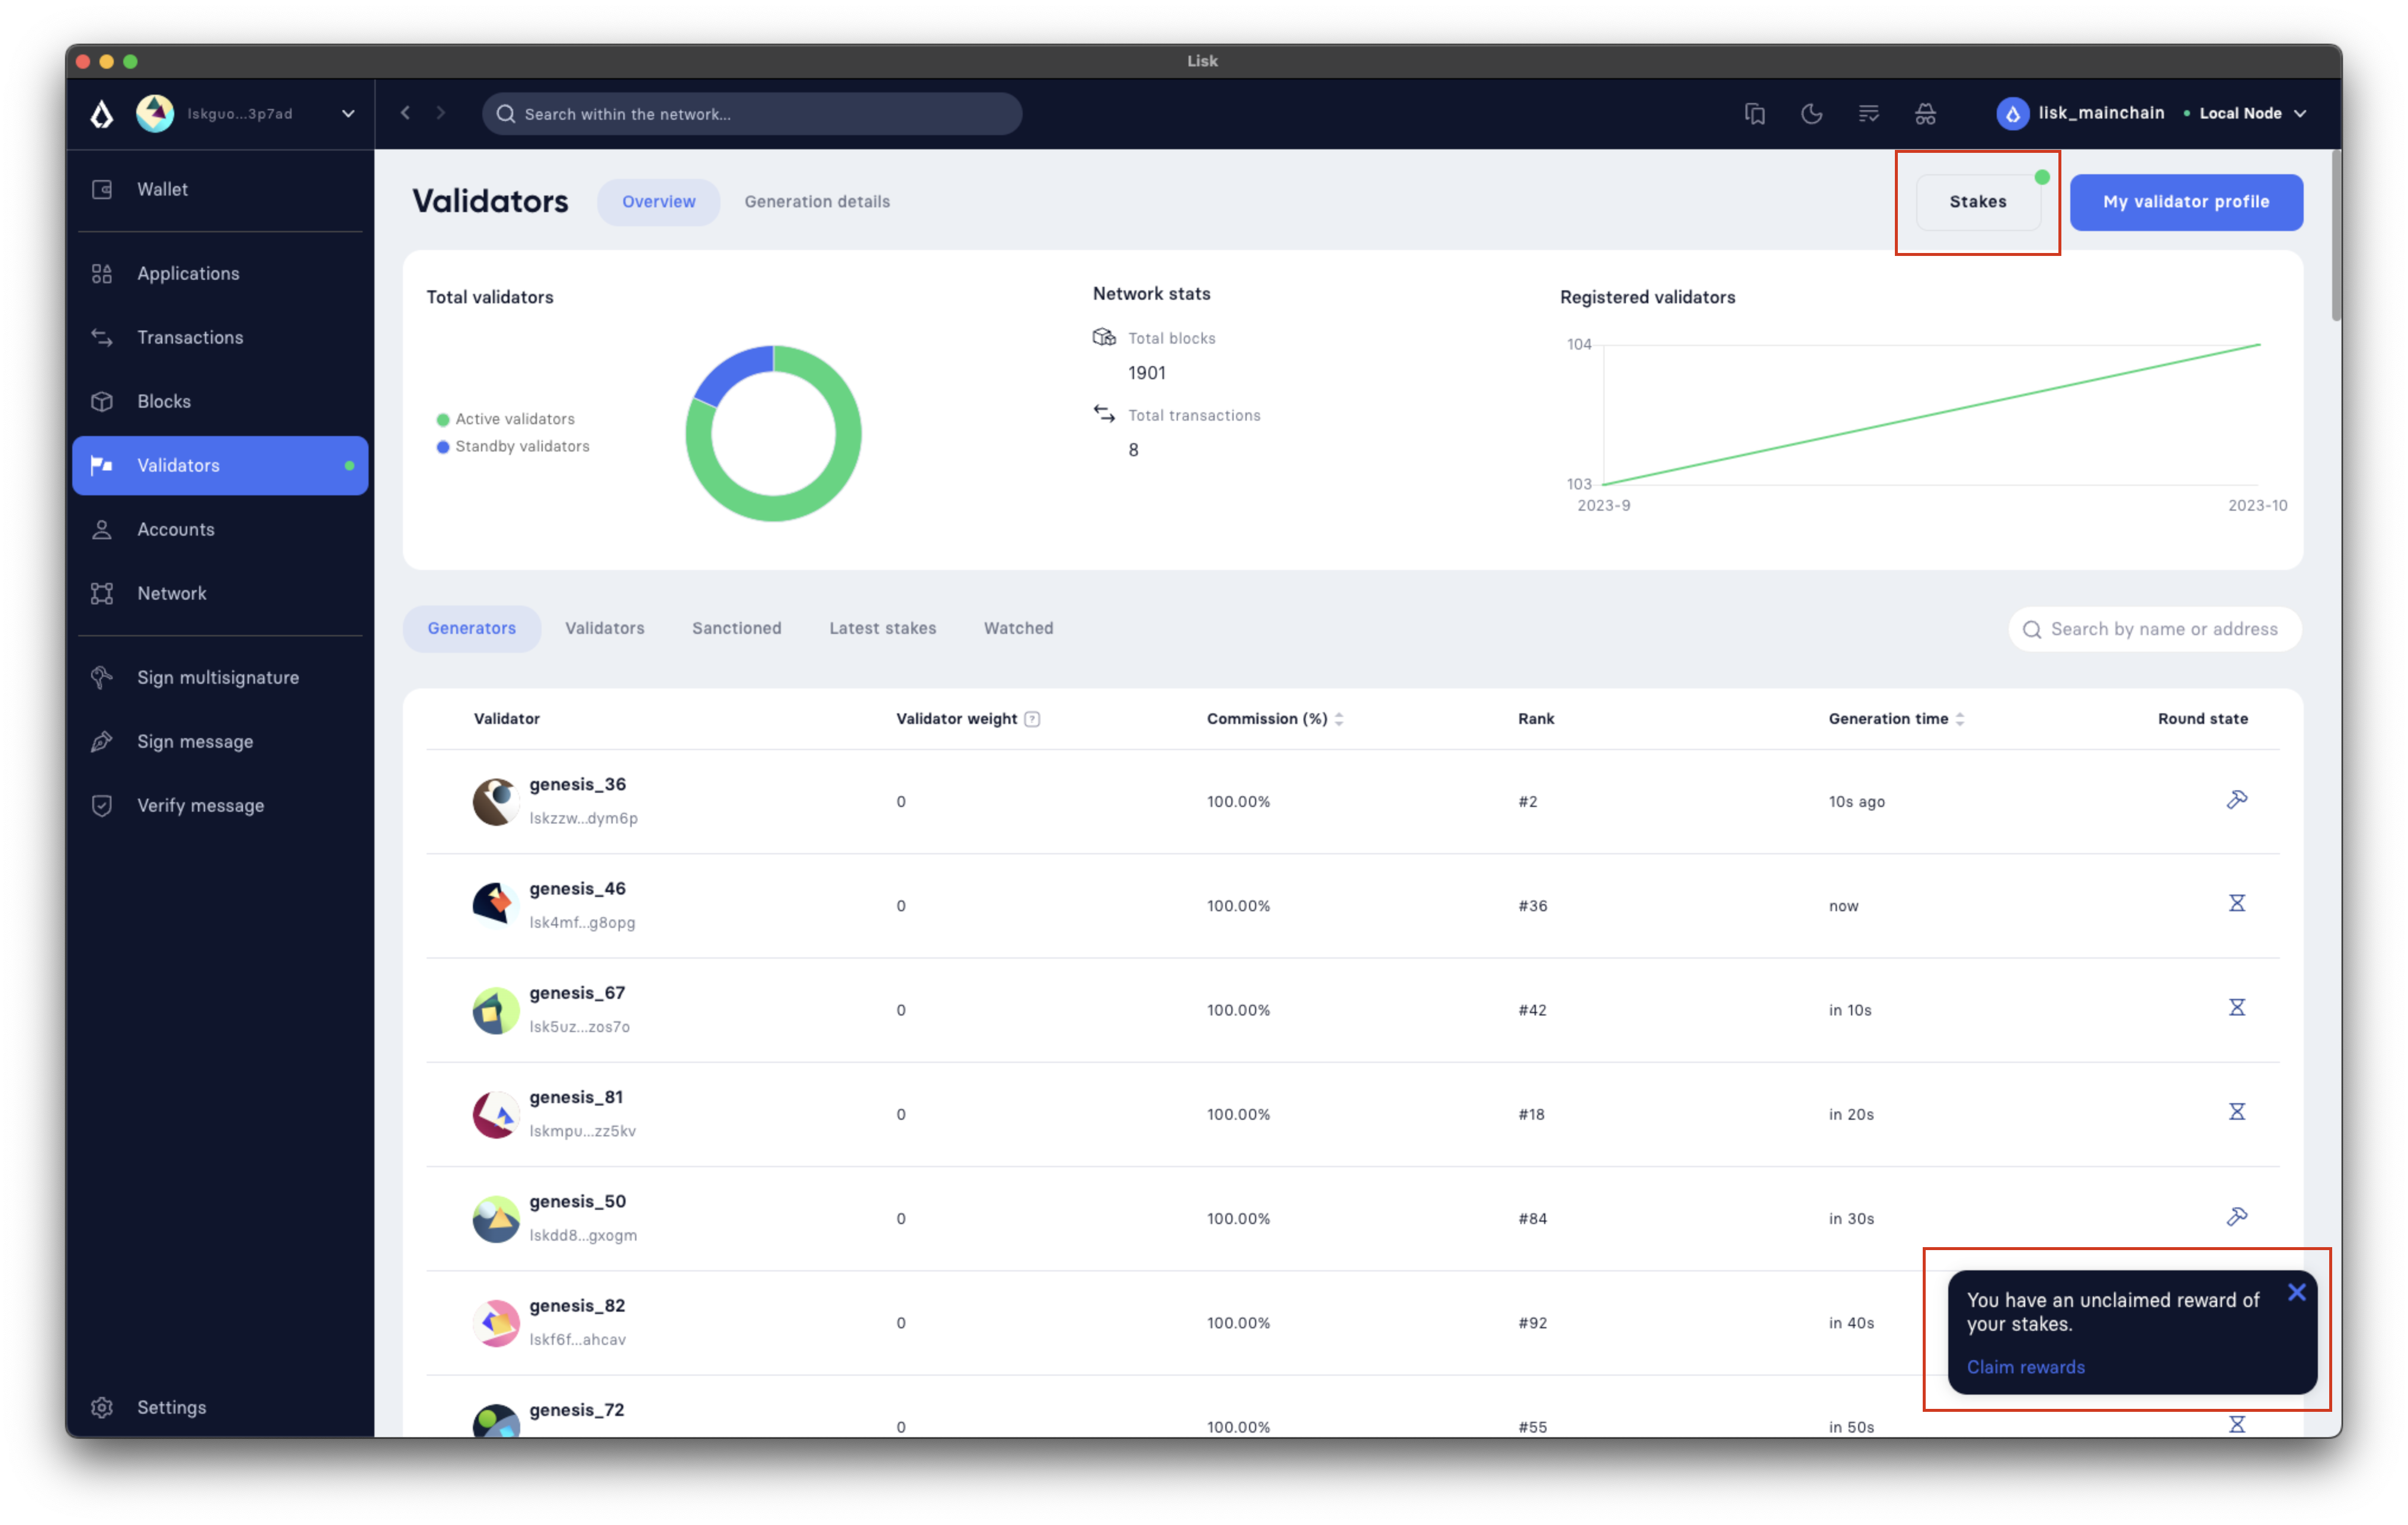Click the Total transactions icon

coord(1104,414)
